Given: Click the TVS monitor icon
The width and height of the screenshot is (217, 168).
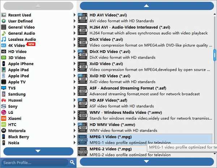Looking at the screenshot, I should (4, 88).
